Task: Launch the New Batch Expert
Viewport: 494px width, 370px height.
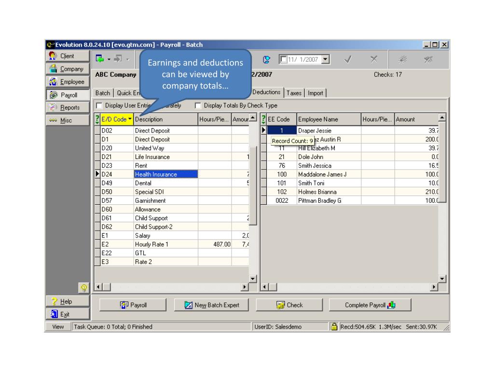Action: (211, 305)
